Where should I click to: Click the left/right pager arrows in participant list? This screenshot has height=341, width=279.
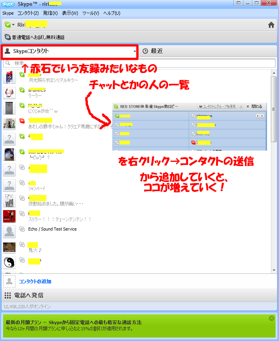(x=260, y=116)
